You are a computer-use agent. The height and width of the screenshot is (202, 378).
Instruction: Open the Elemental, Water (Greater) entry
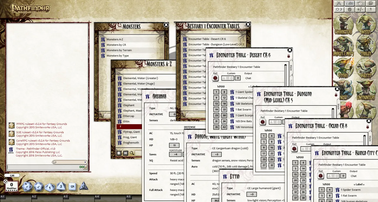141,78
